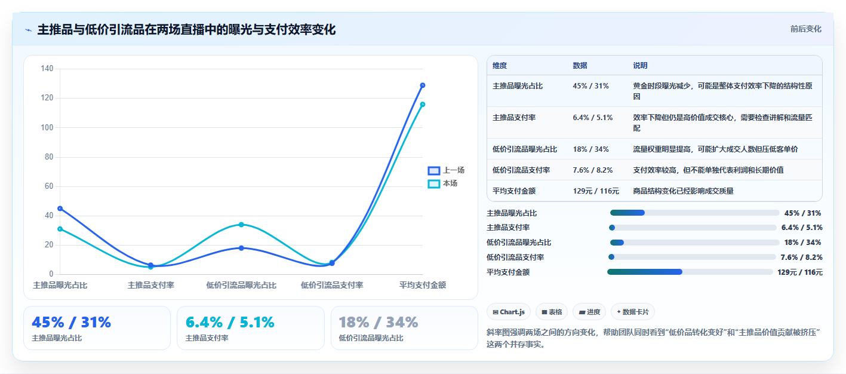Click the 数据 column header
Viewport: 846px width, 374px height.
580,66
